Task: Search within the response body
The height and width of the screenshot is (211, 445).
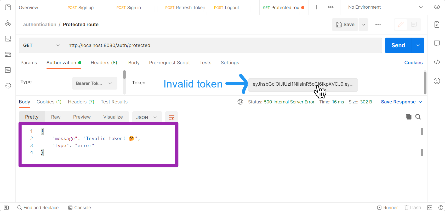Action: [418, 117]
